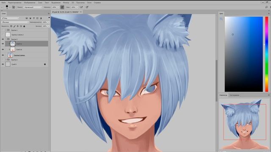This screenshot has width=271, height=152.
Task: Hide the underlined smart-object layer eye
Action: point(3,55)
